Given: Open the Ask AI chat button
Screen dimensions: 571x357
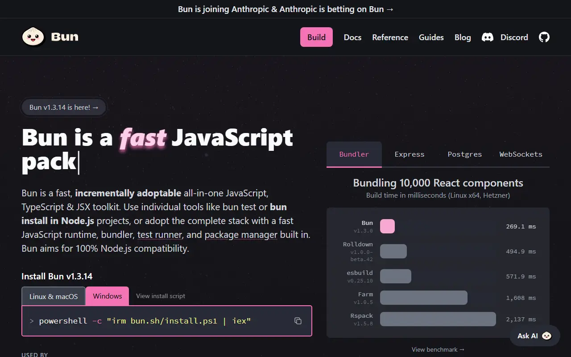Looking at the screenshot, I should 534,336.
